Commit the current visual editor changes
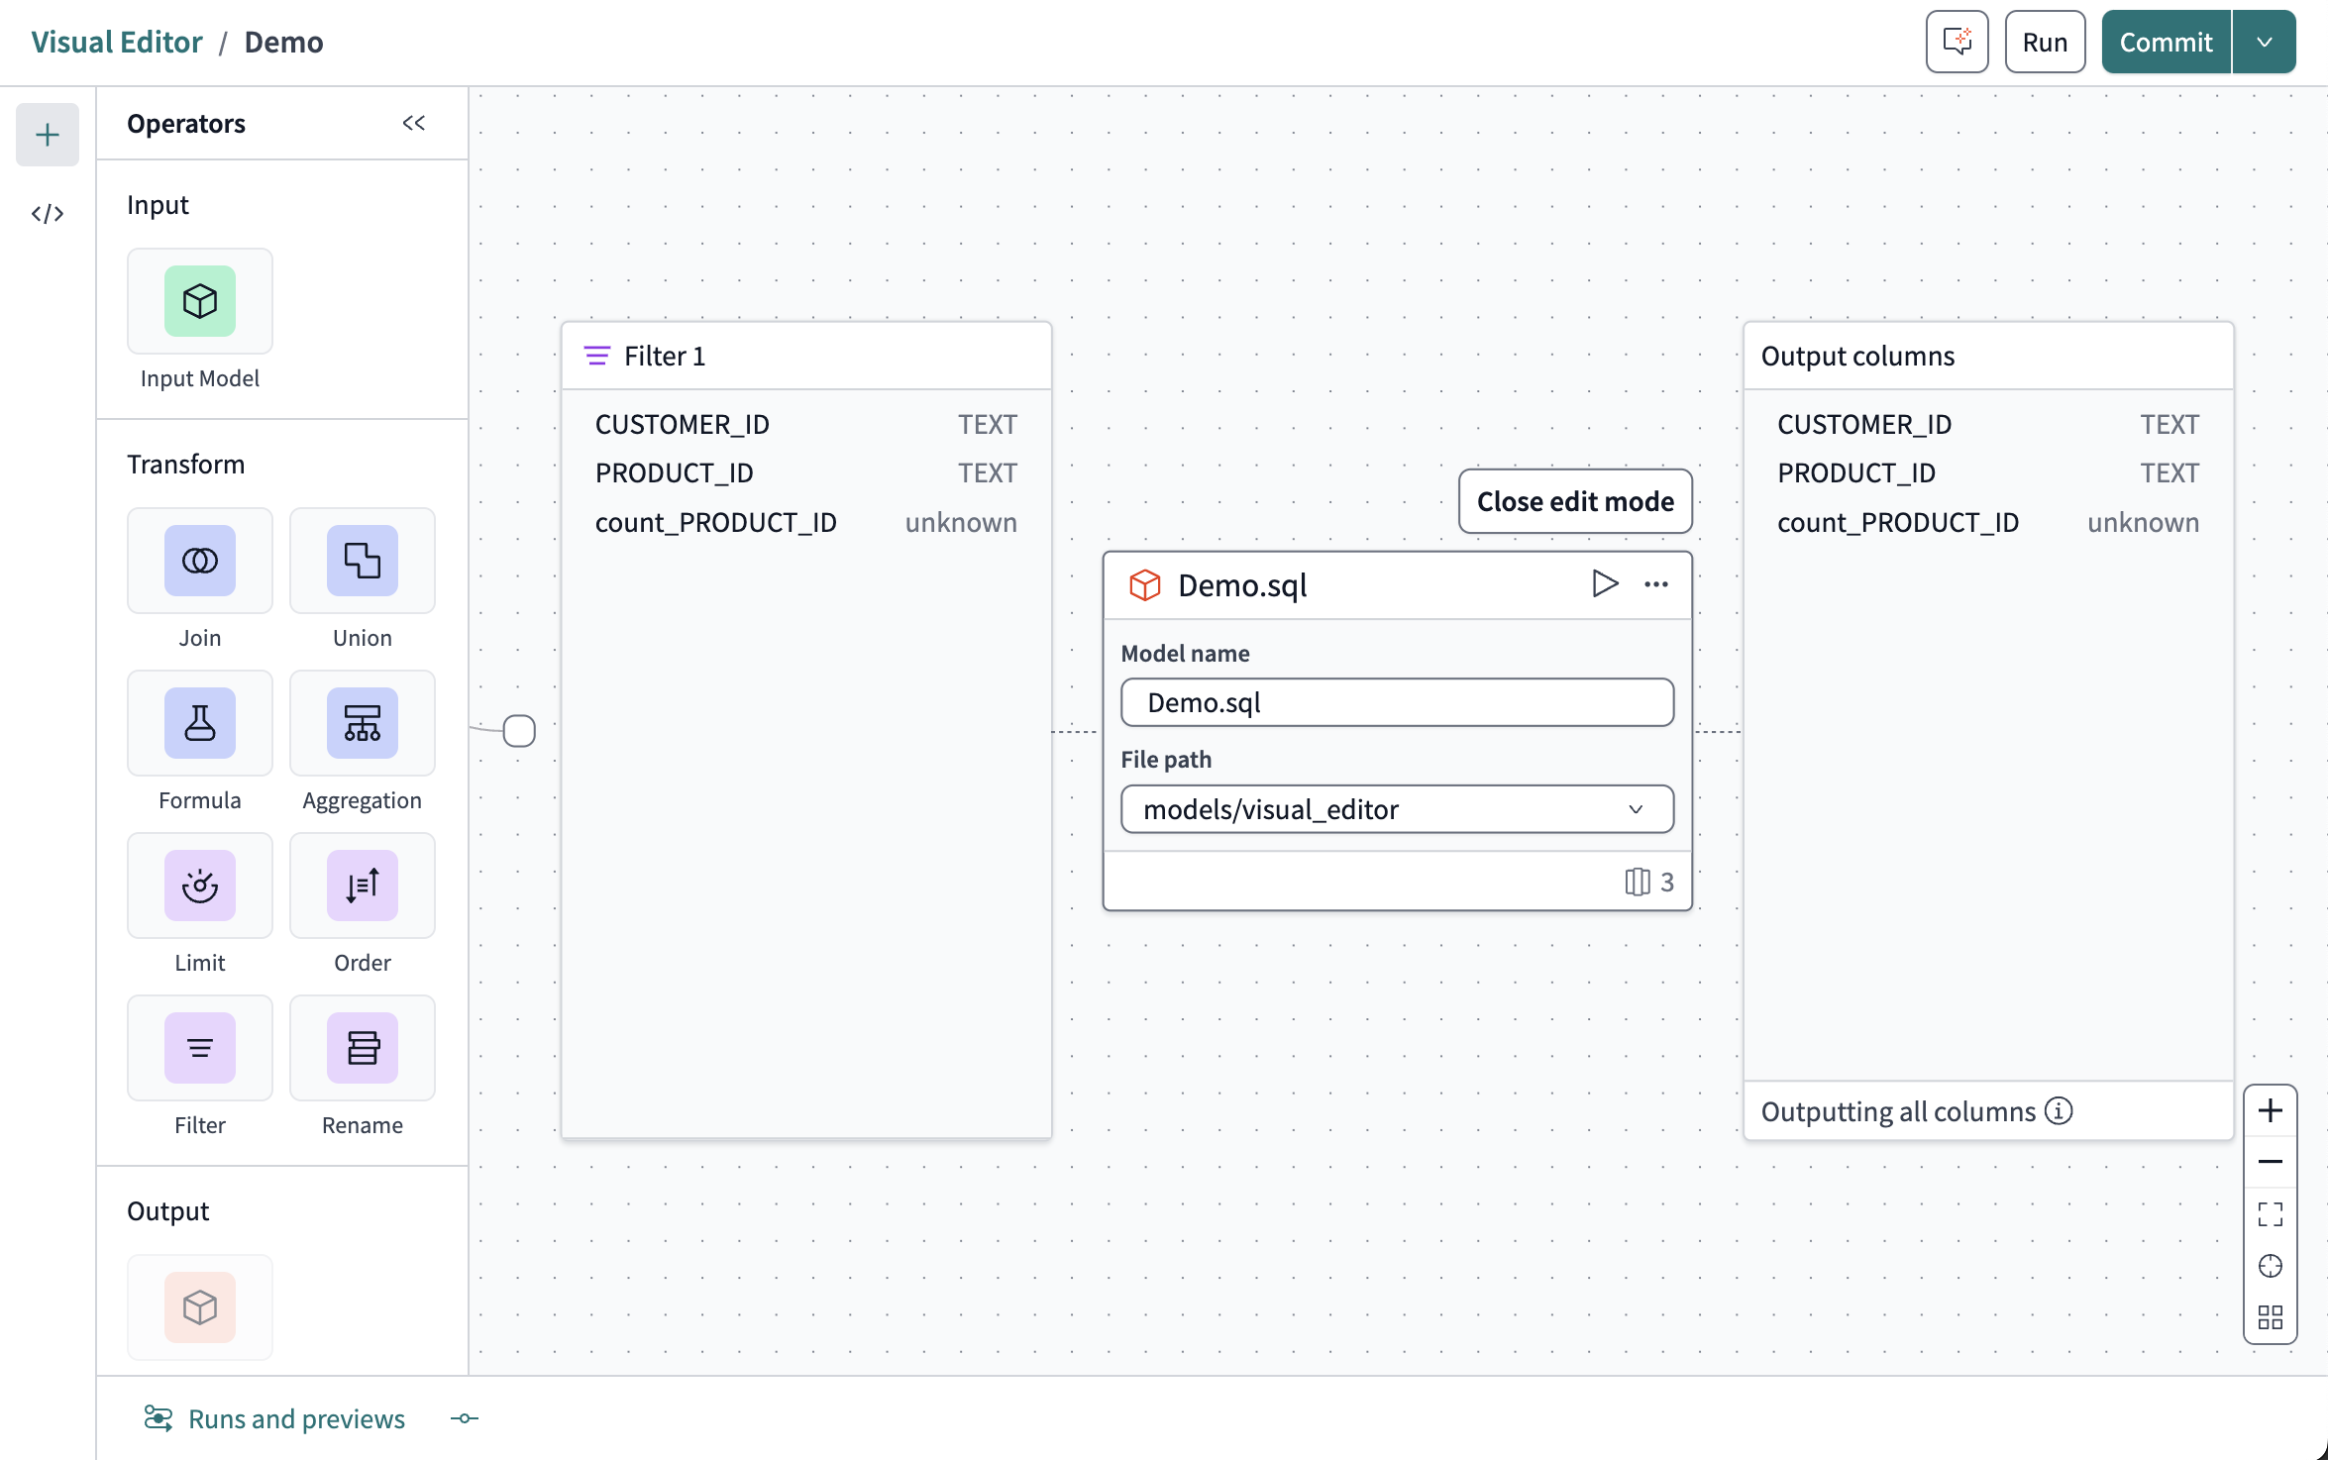Screen dimensions: 2328x1460 pyautogui.click(x=2165, y=42)
